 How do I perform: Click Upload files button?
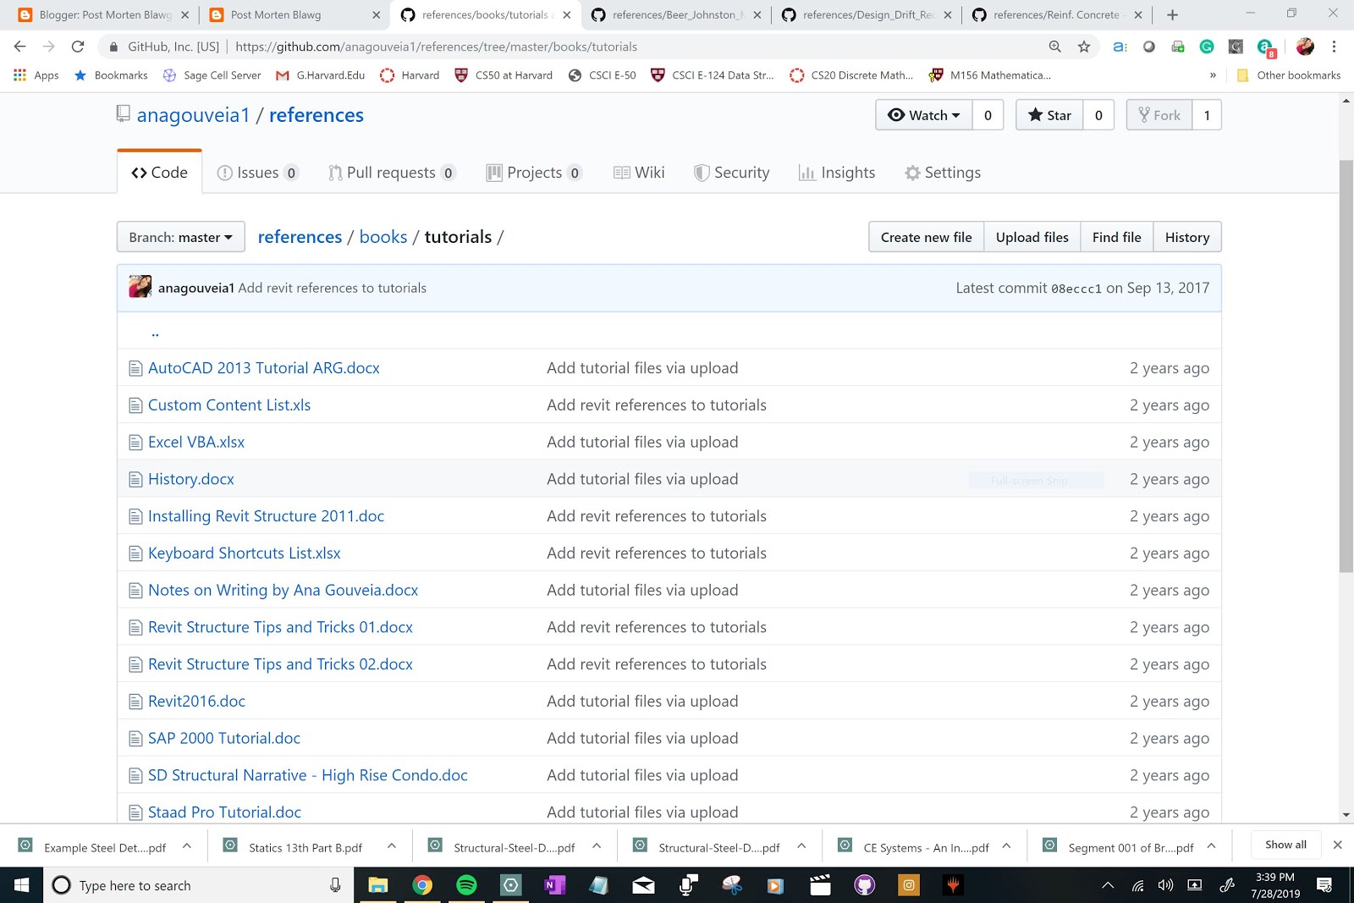[1032, 237]
